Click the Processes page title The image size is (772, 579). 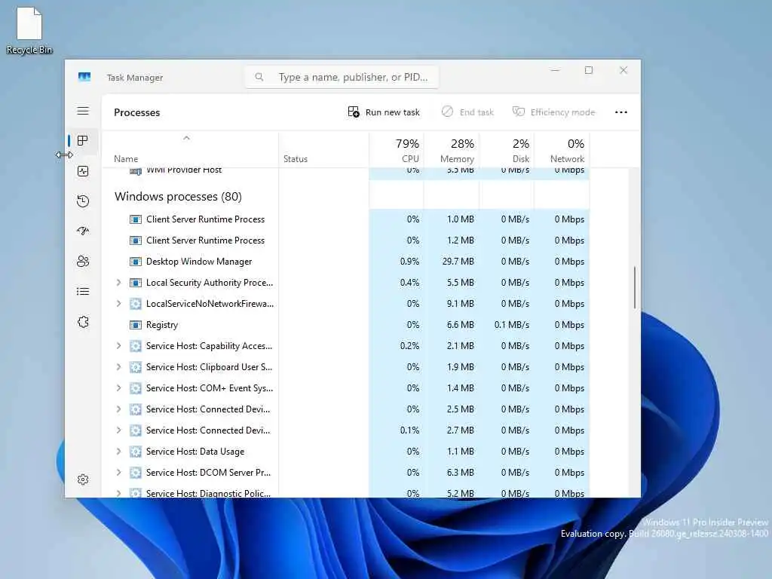137,113
